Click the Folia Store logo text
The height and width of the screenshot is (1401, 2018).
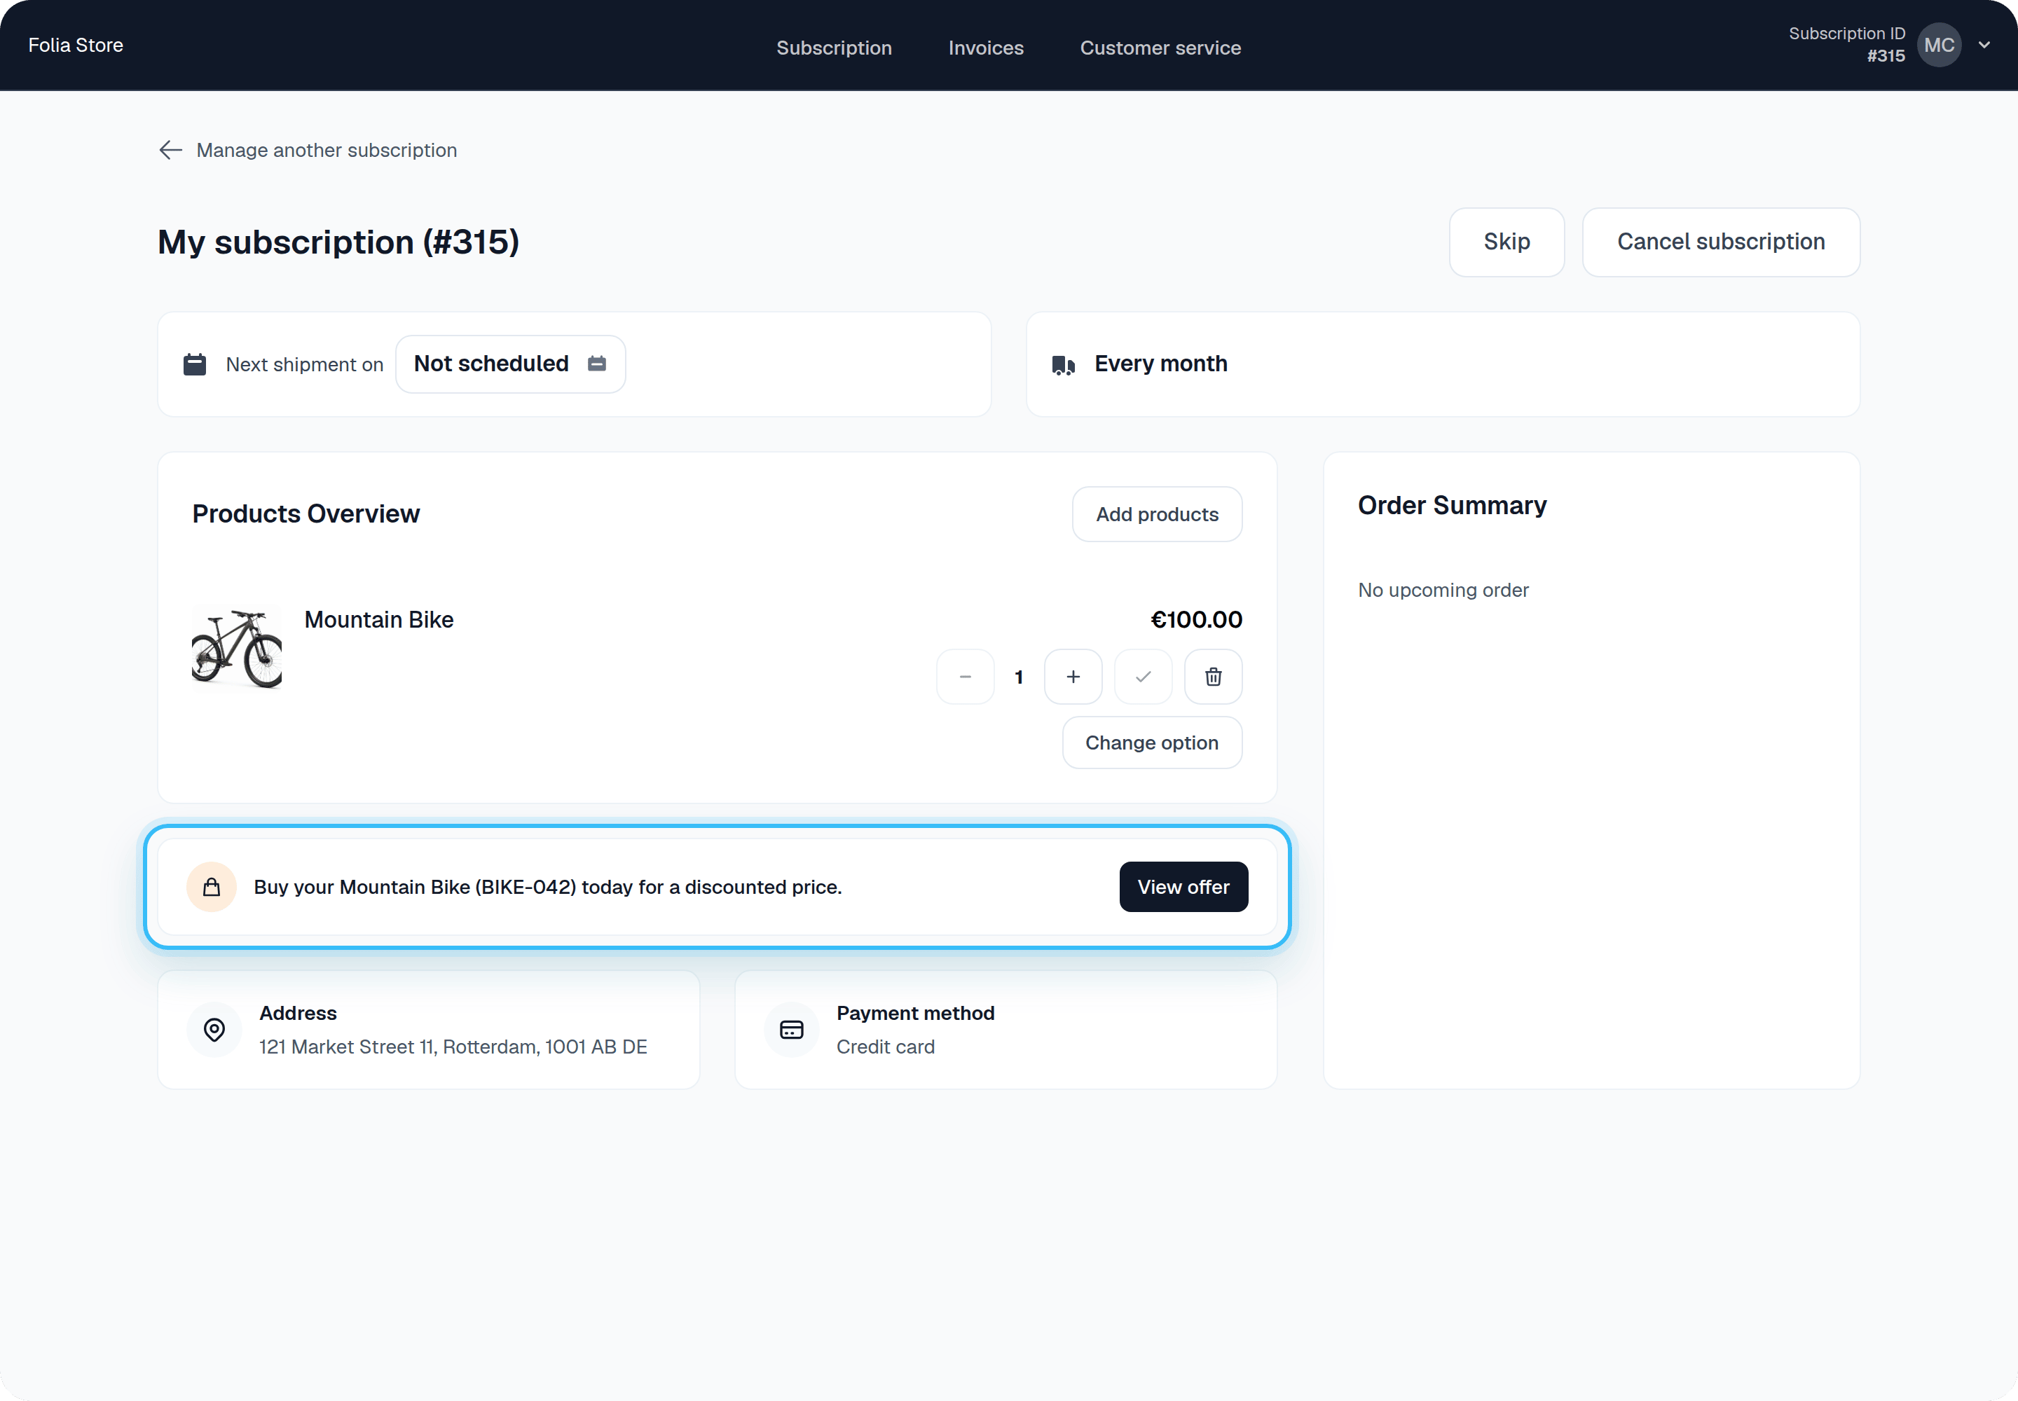point(76,46)
